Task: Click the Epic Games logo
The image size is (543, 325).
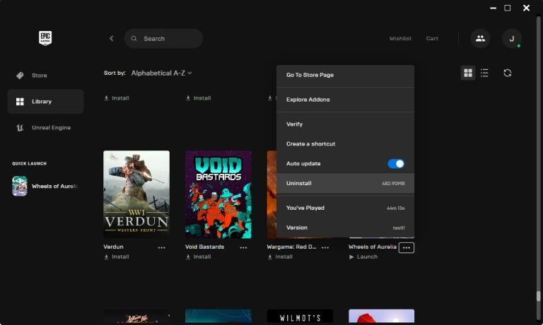Action: (45, 37)
